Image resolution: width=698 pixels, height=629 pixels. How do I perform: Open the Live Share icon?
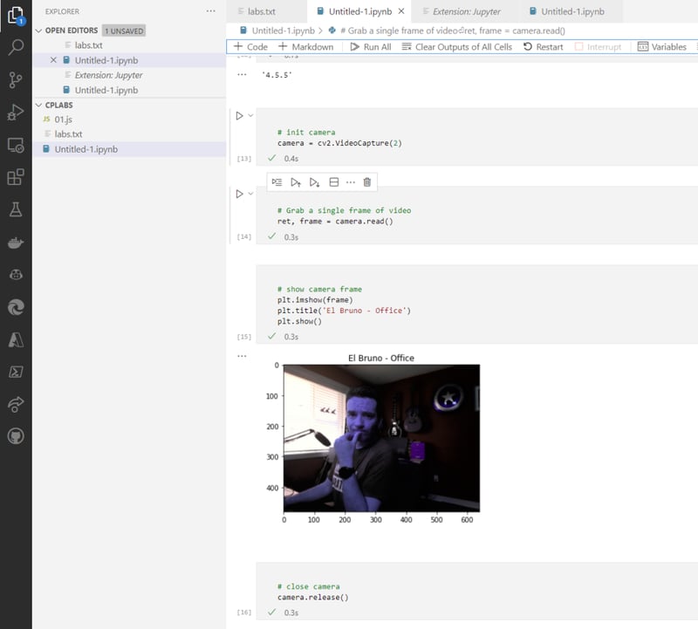pos(16,404)
